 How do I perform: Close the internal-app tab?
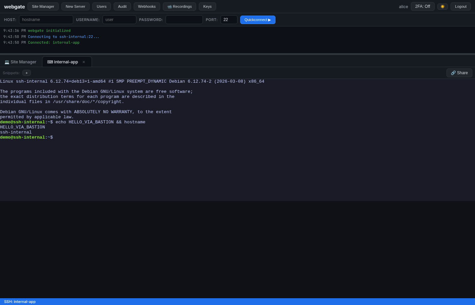pos(84,62)
